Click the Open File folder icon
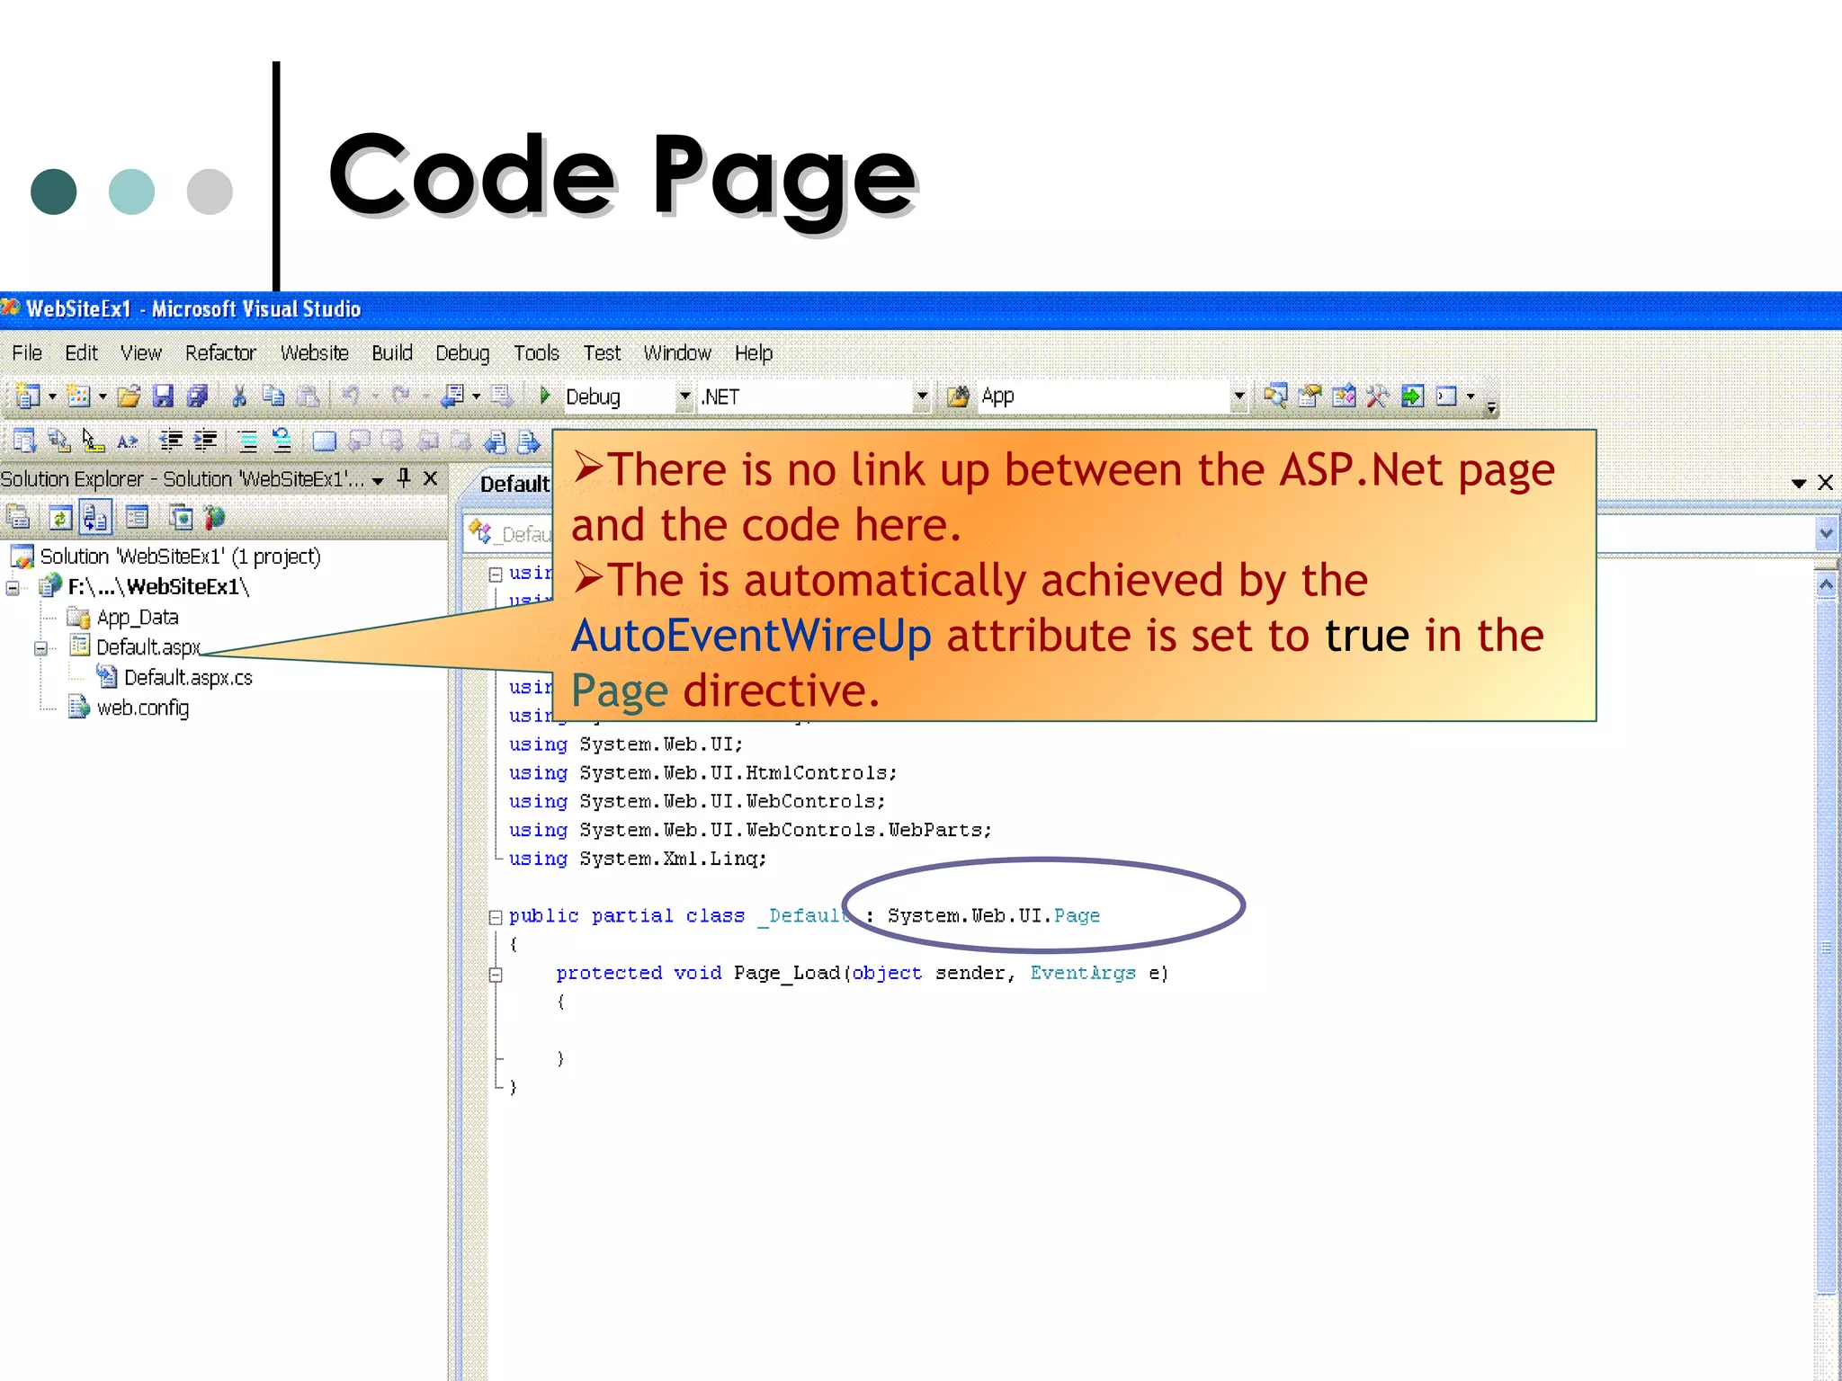The width and height of the screenshot is (1842, 1381). 129,396
